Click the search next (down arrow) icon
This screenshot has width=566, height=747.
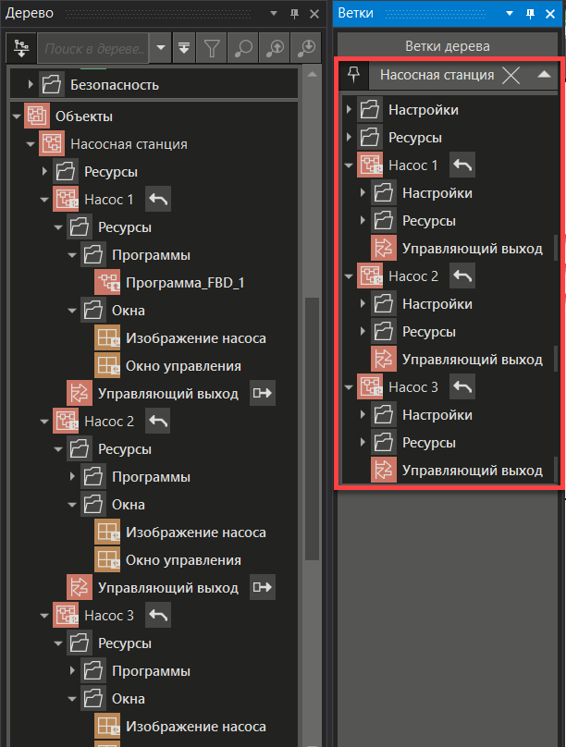click(x=306, y=47)
